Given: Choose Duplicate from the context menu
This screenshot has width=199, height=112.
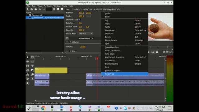Looking at the screenshot, I should point(125,34).
